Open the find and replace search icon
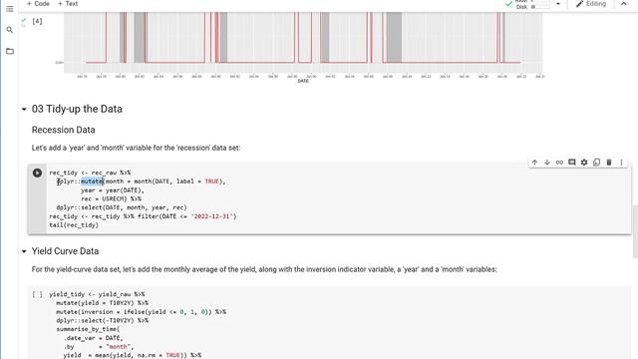The width and height of the screenshot is (638, 359). coord(10,30)
